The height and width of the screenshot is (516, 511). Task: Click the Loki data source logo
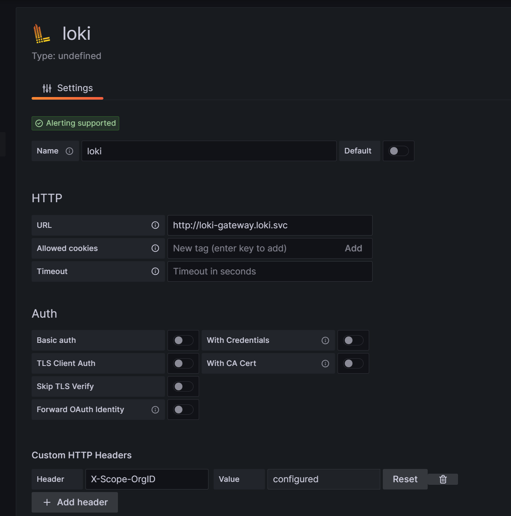click(42, 34)
